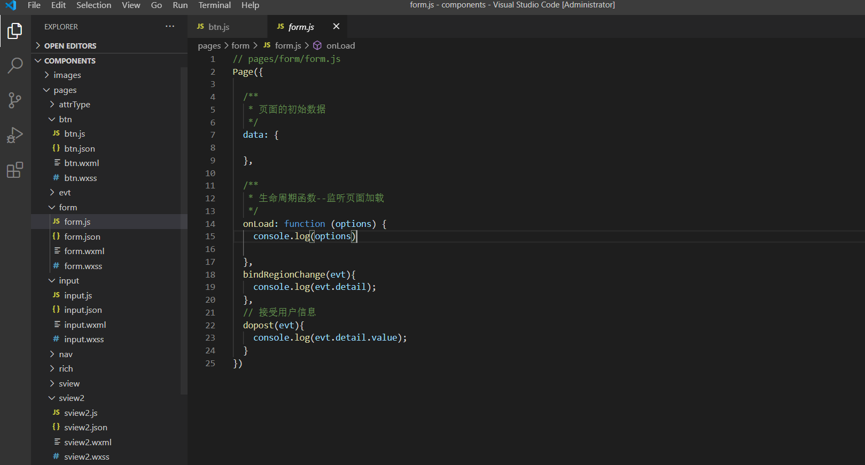Expand the attrType folder

point(107,105)
